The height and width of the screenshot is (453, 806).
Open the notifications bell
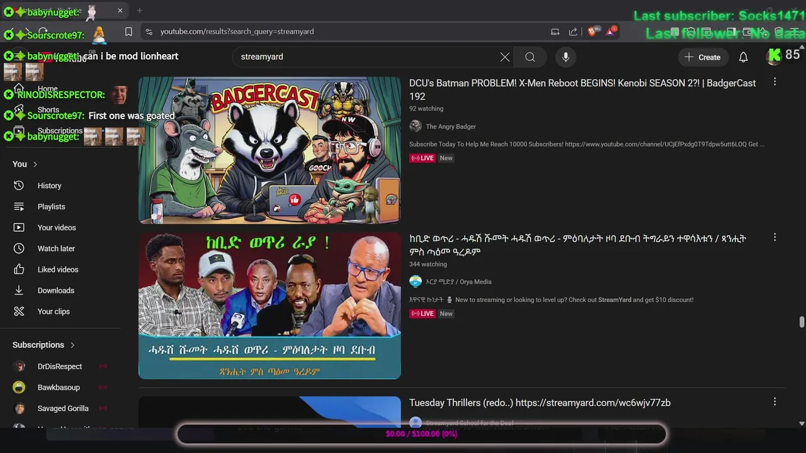click(x=743, y=57)
